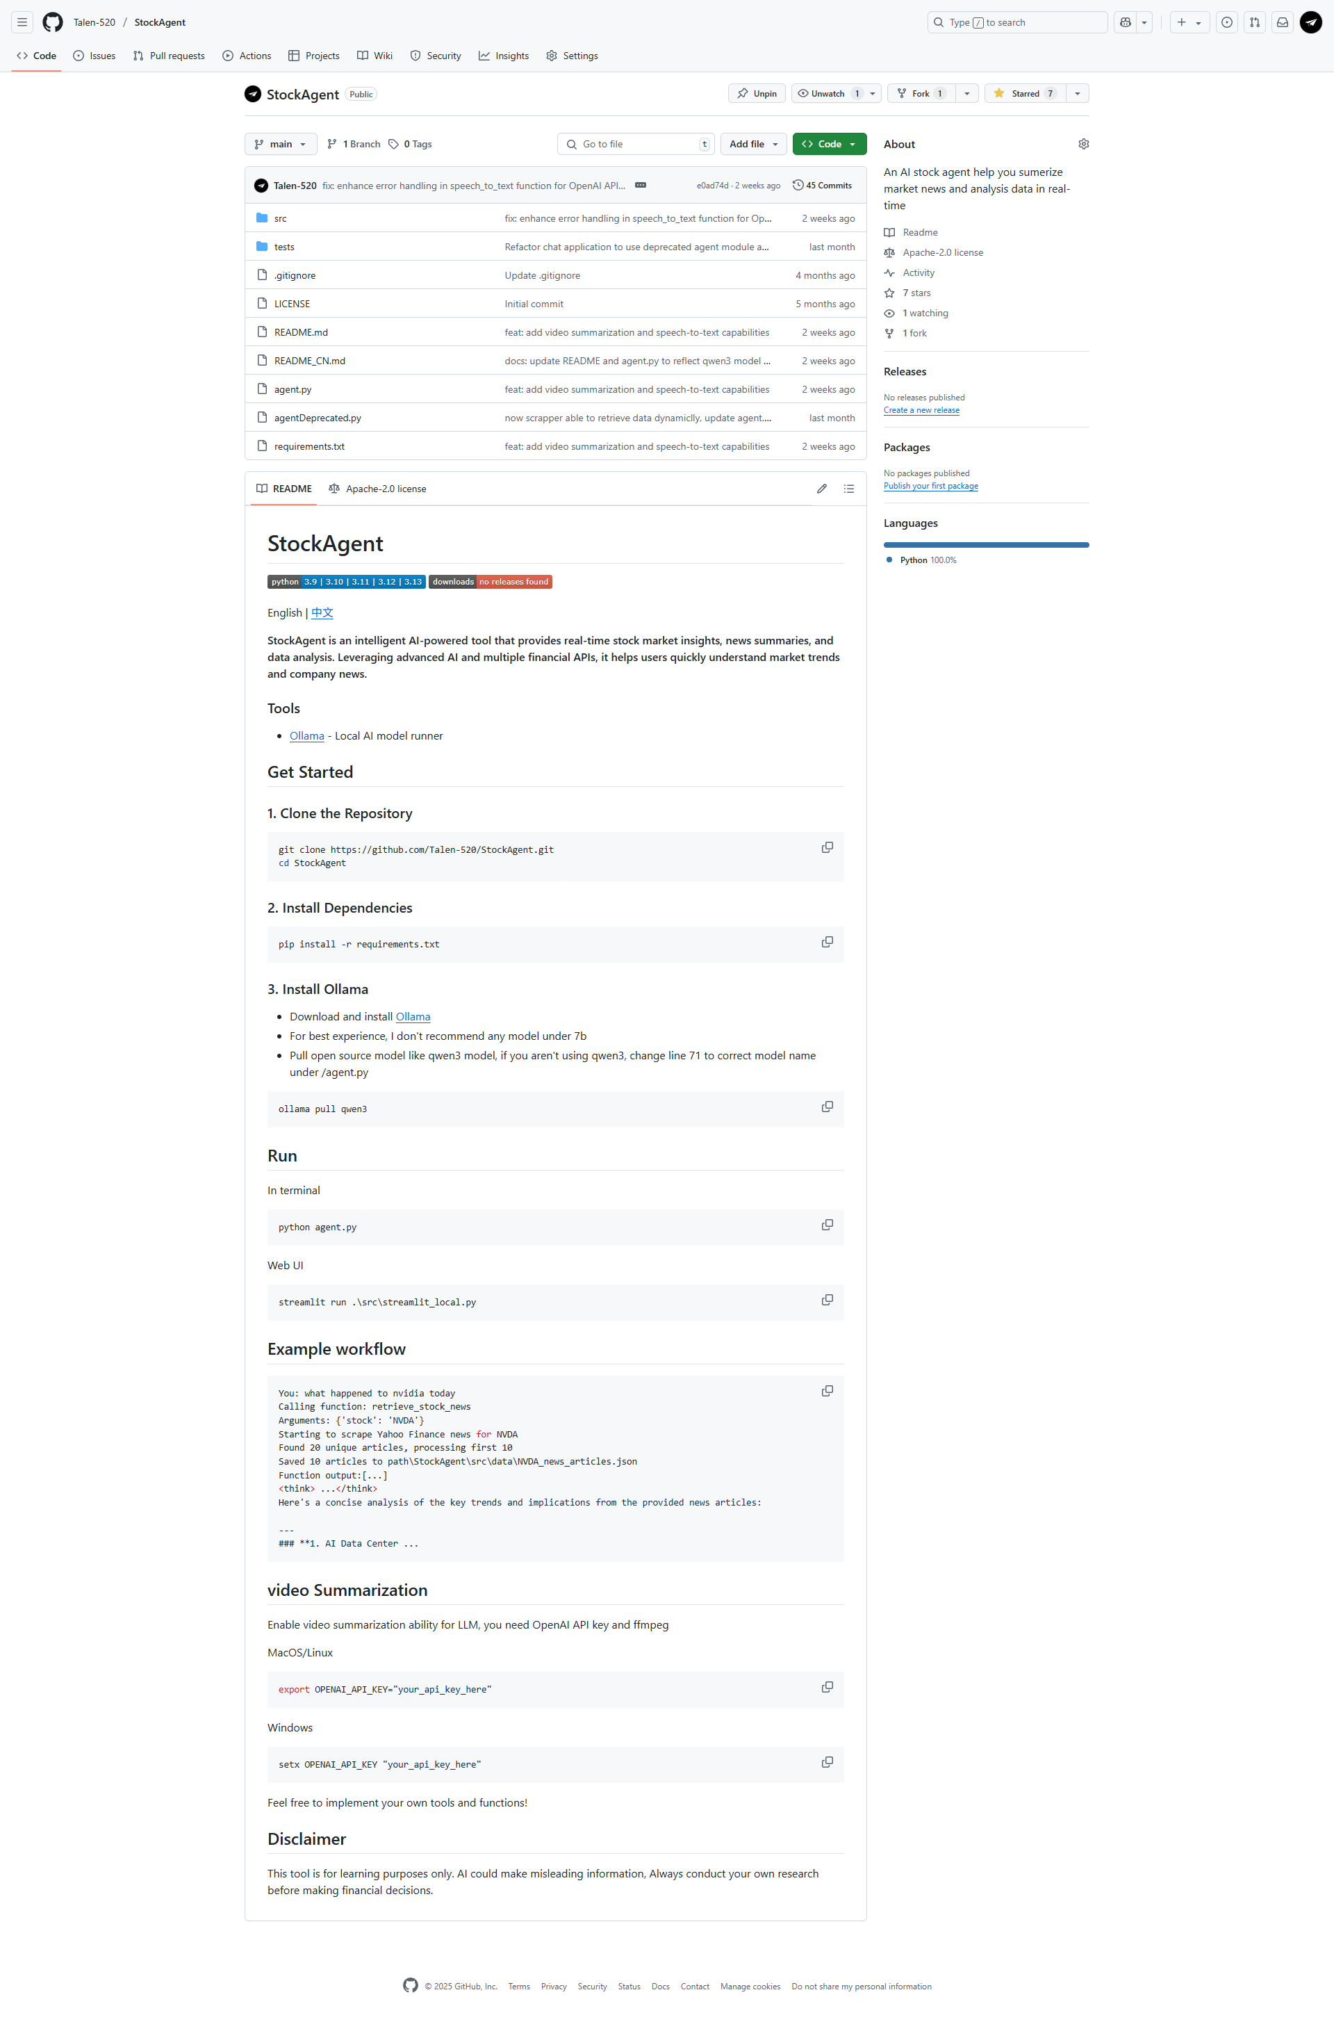
Task: Open the tests folder
Action: coord(284,247)
